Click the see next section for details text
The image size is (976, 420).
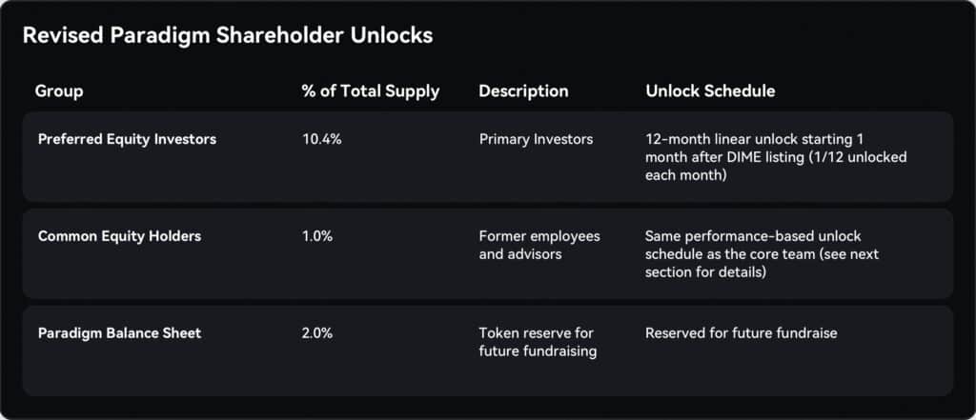762,263
